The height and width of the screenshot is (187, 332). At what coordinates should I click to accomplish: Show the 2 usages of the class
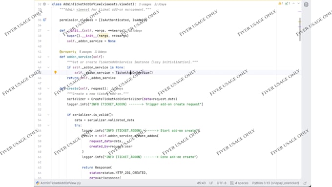coord(145,4)
